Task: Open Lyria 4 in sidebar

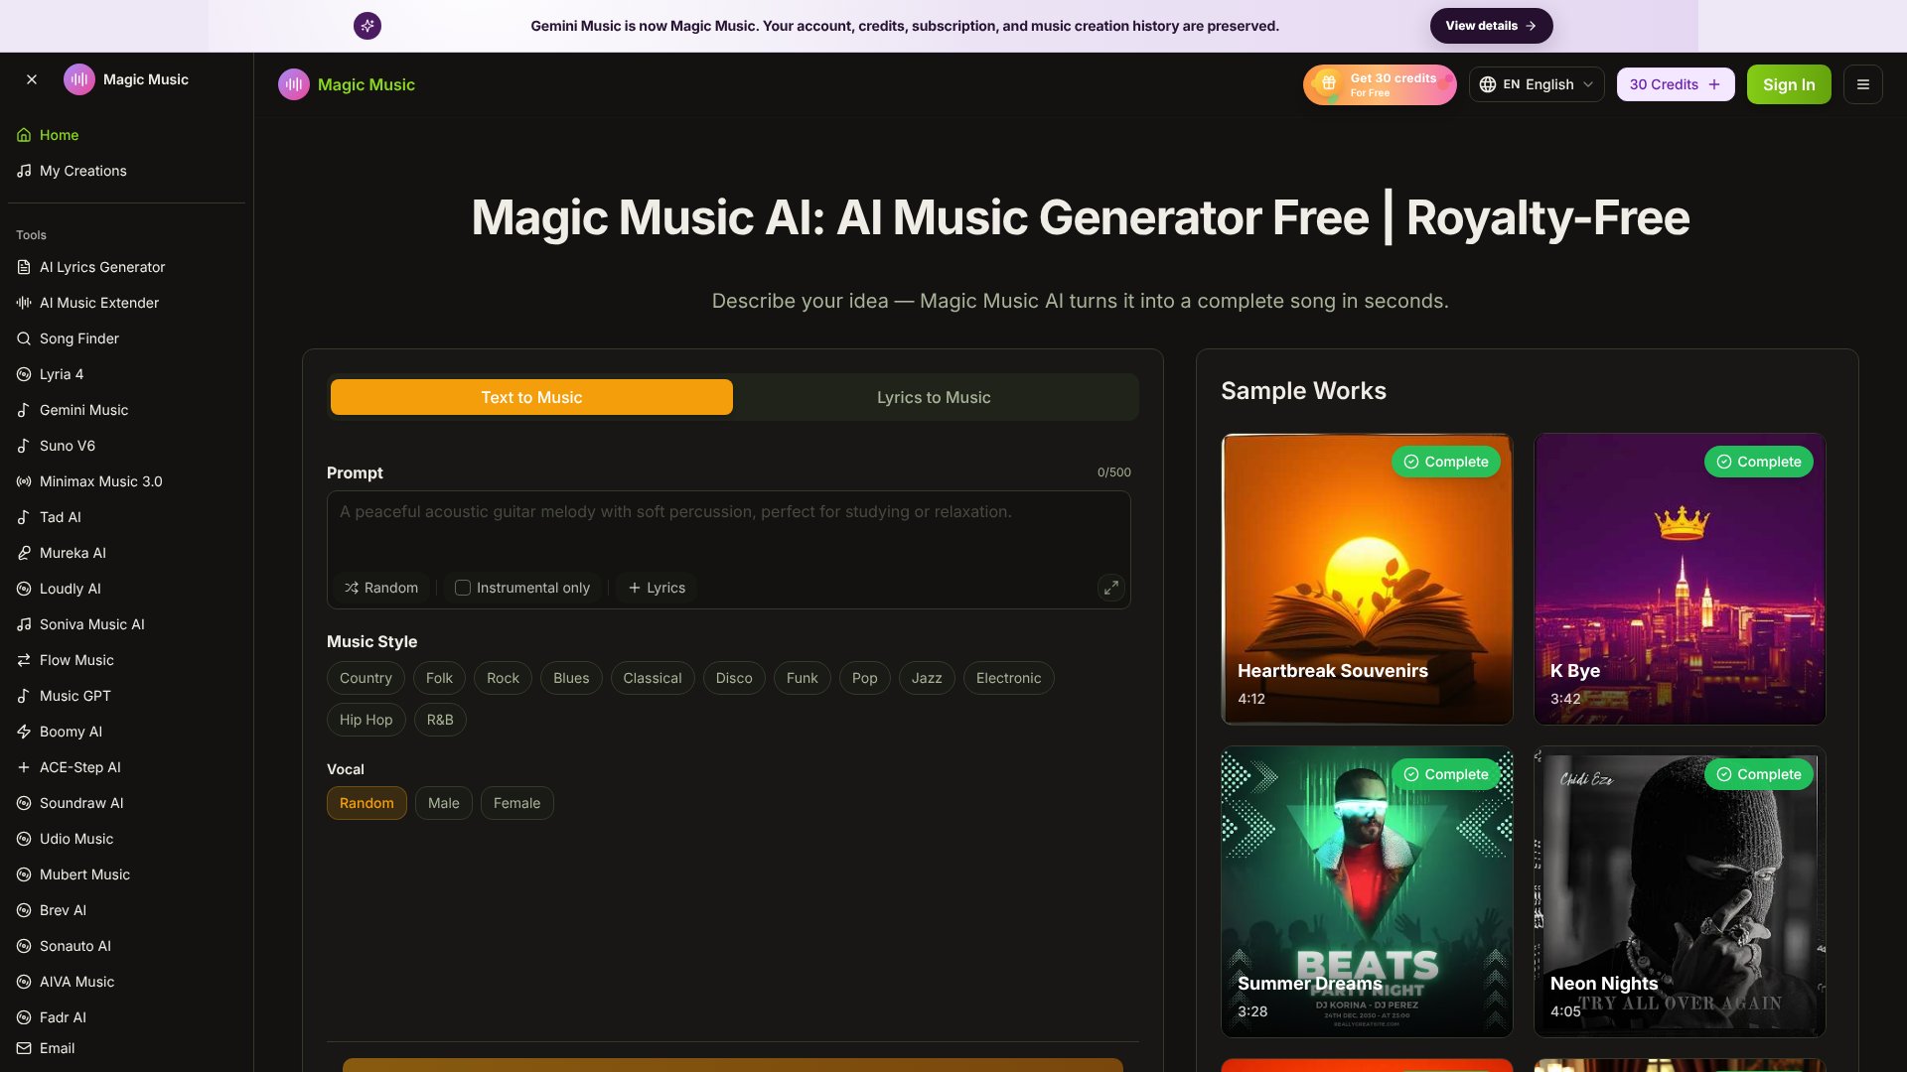Action: pyautogui.click(x=126, y=374)
